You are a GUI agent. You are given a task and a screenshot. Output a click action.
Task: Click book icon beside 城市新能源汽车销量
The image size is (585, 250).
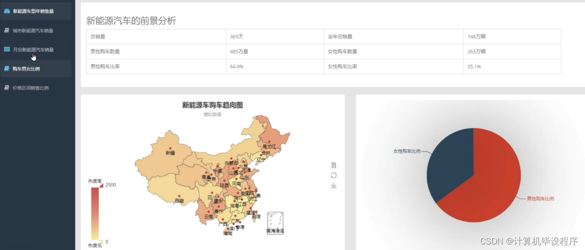click(6, 30)
